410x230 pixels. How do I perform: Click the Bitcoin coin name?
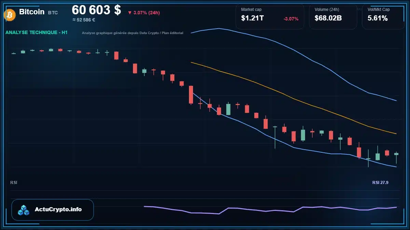pos(32,12)
